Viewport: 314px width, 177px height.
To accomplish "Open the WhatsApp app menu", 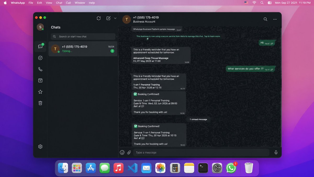I will (x=18, y=3).
